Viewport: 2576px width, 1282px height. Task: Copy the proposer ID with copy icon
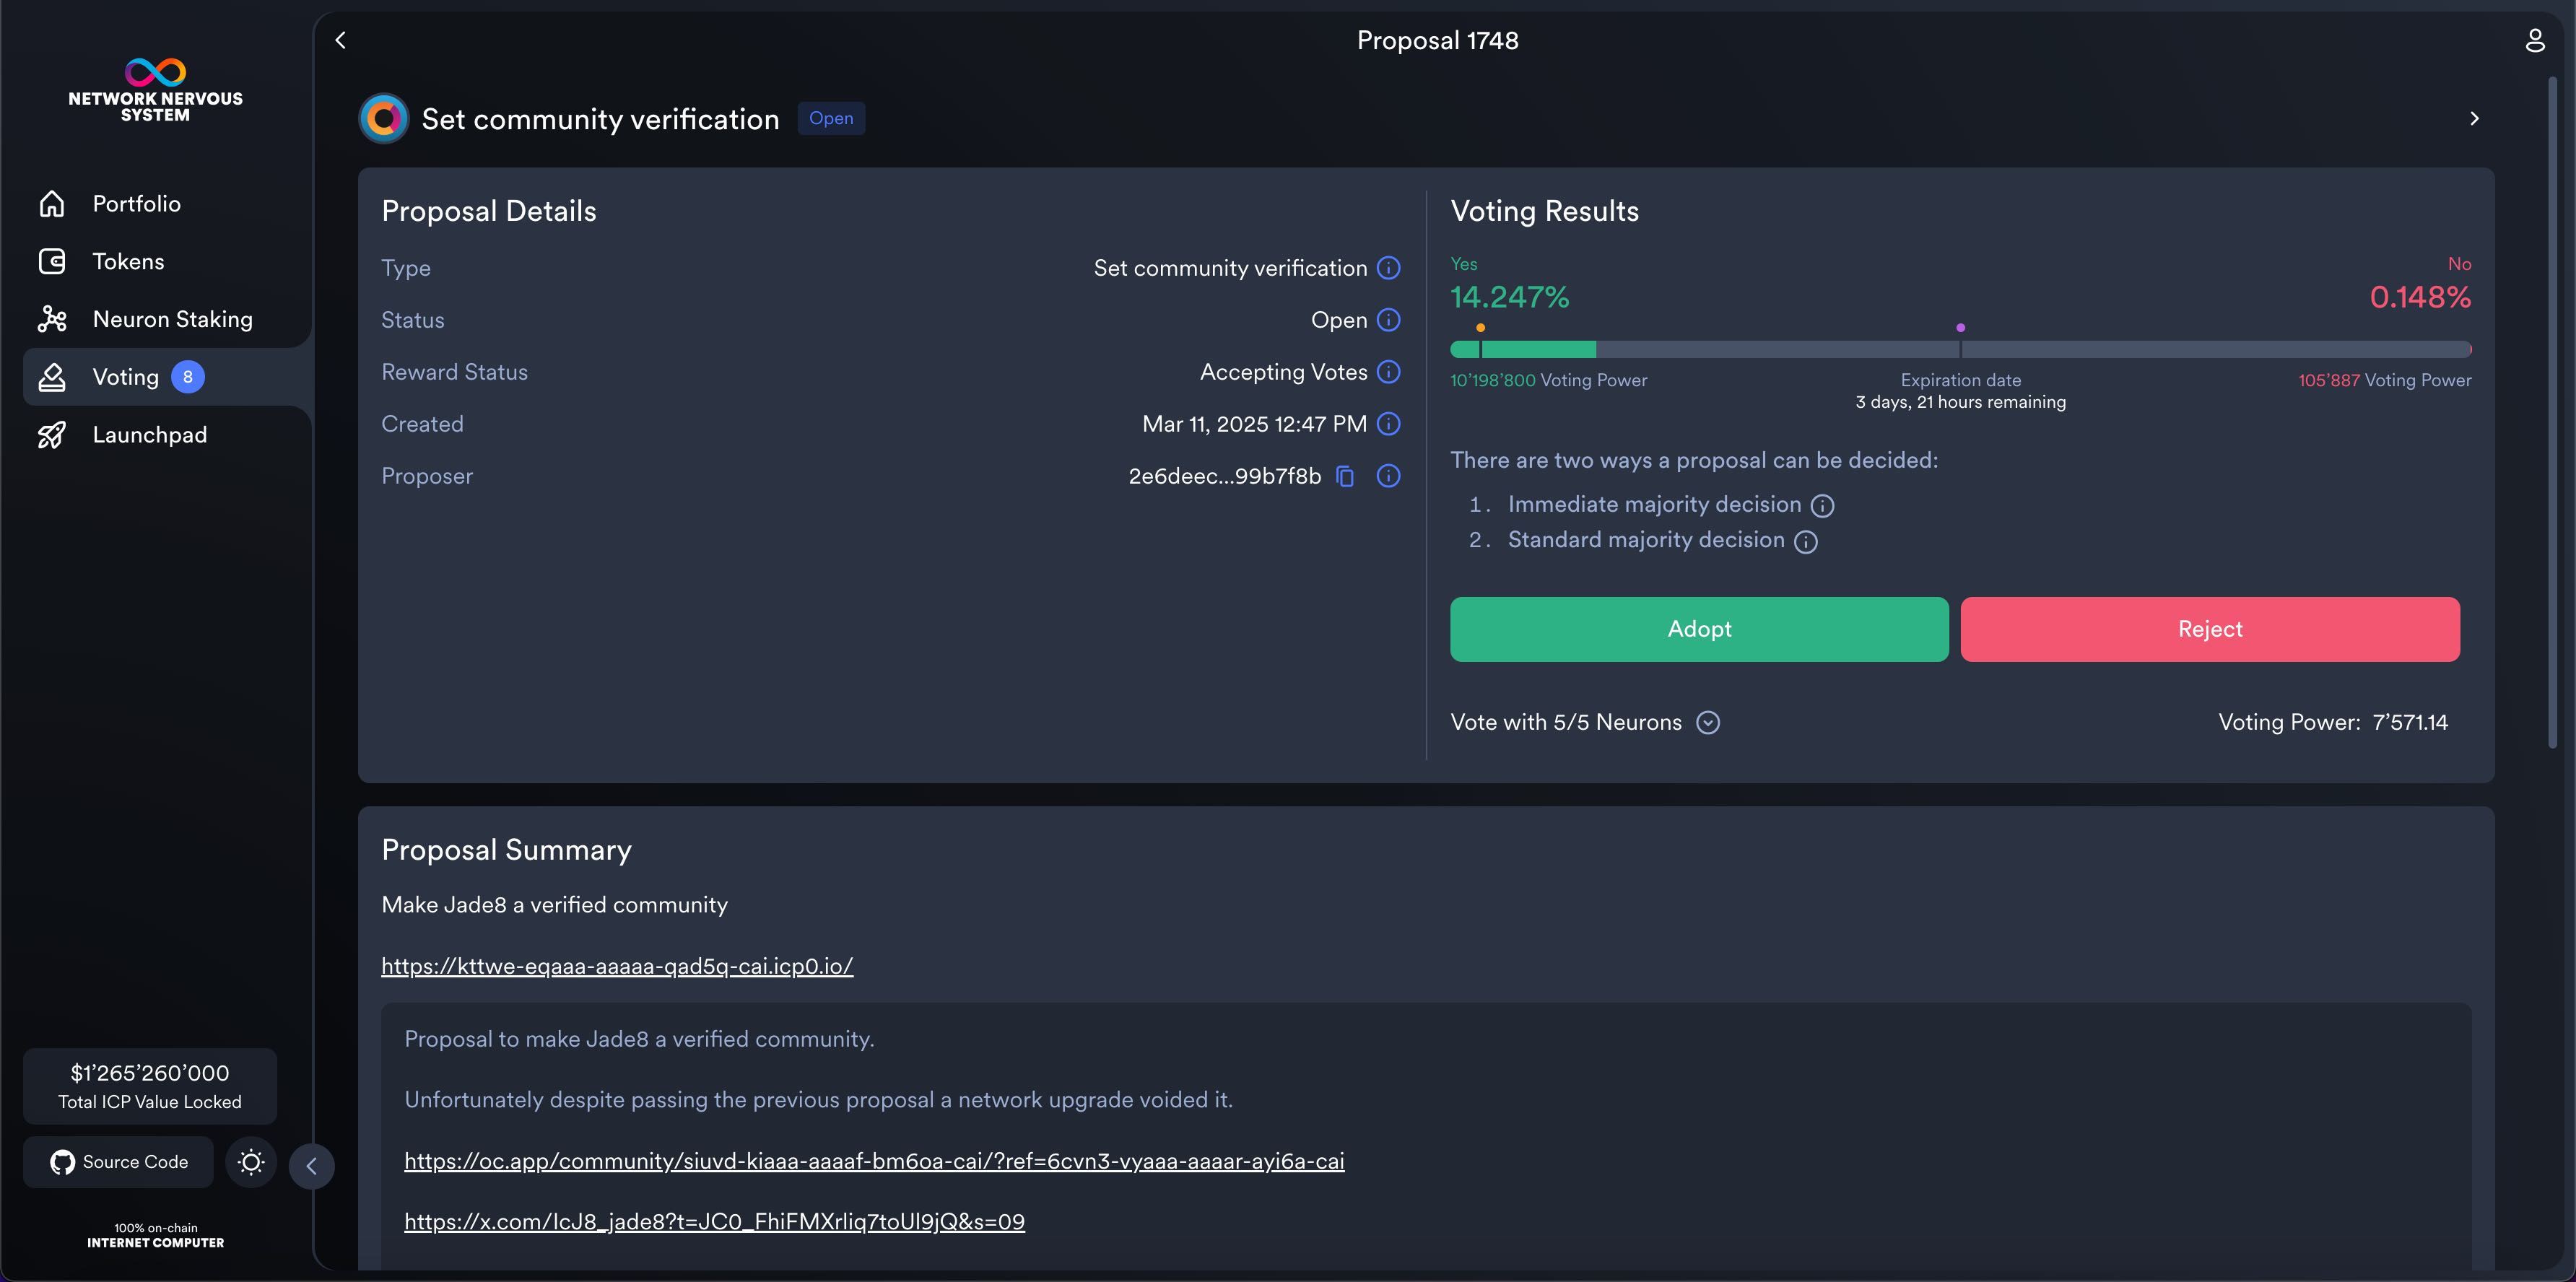click(1345, 476)
